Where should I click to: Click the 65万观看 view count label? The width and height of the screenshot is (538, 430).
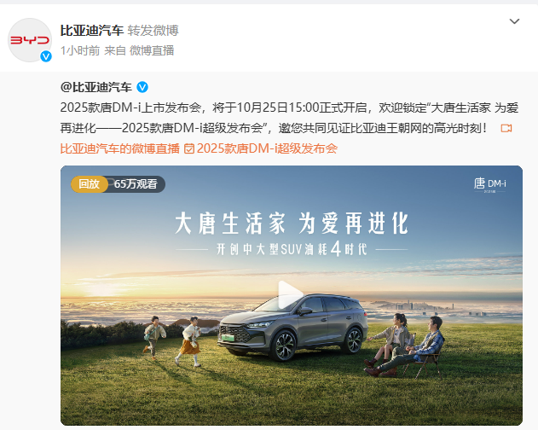[136, 184]
